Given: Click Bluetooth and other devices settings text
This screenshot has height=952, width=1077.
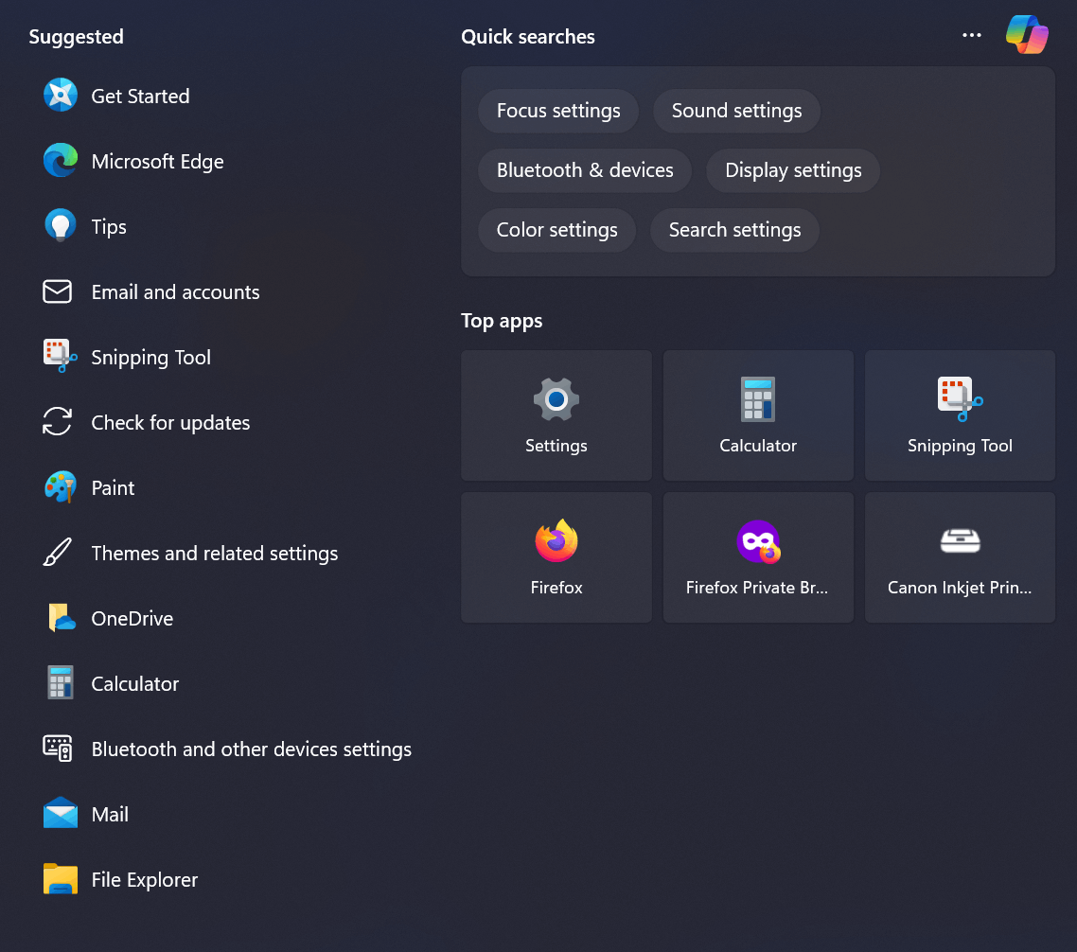Looking at the screenshot, I should (252, 749).
